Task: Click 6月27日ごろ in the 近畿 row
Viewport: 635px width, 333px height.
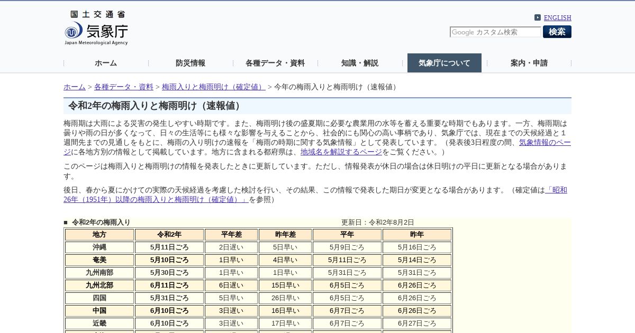Action: pos(417,323)
